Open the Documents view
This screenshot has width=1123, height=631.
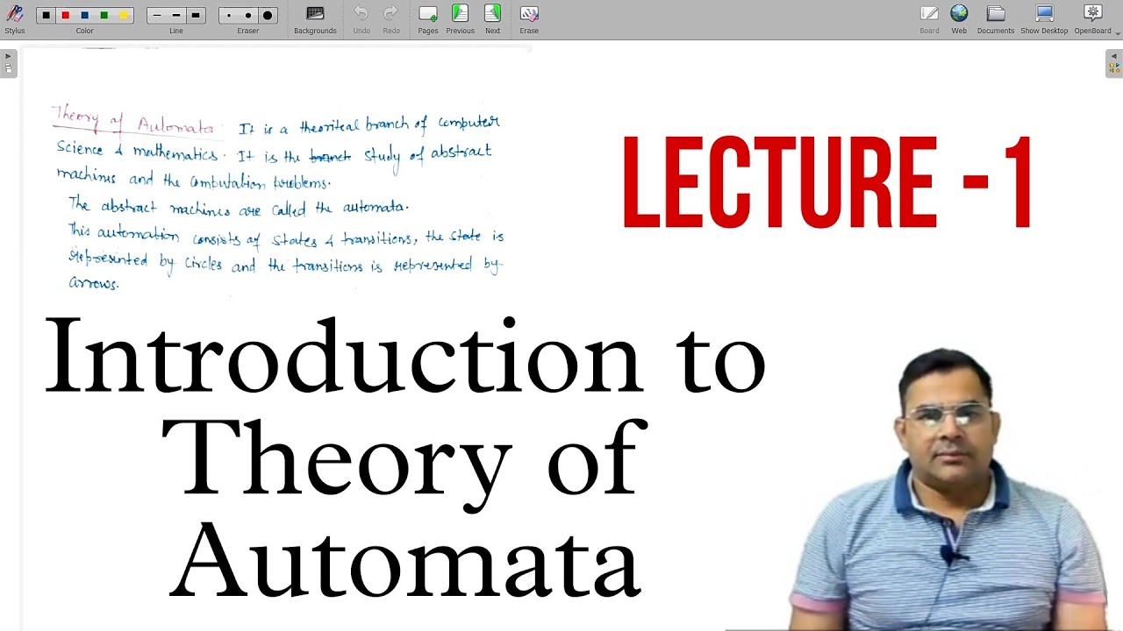tap(996, 18)
